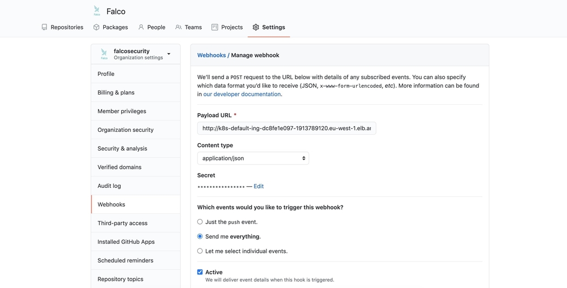This screenshot has height=288, width=567.
Task: Open Member privileges settings
Action: (136, 111)
